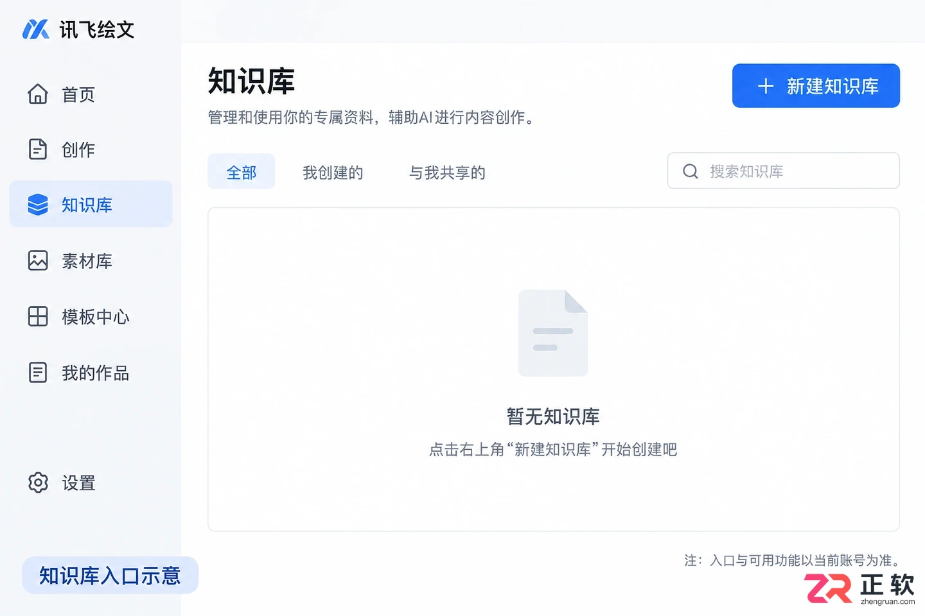This screenshot has height=616, width=925.
Task: Open 我的作品 label in the sidebar
Action: pyautogui.click(x=96, y=373)
